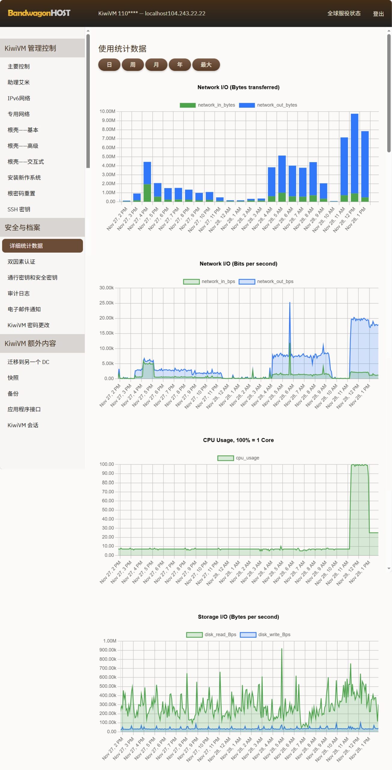Go to 详细统计数据 sidebar item
The height and width of the screenshot is (770, 392).
(42, 246)
